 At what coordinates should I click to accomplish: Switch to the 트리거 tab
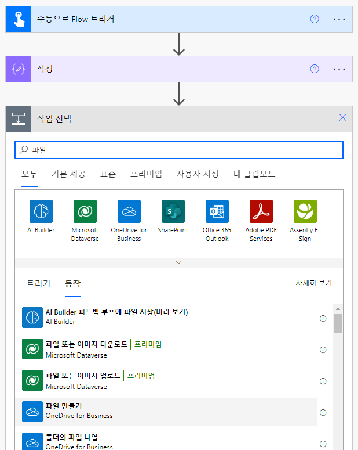click(38, 283)
